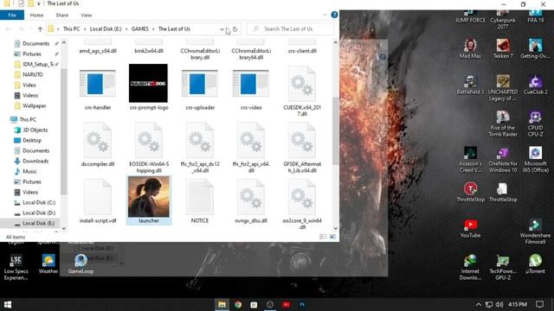
Task: Open TechPowerUp GPU-Z desktop shortcut
Action: click(503, 267)
